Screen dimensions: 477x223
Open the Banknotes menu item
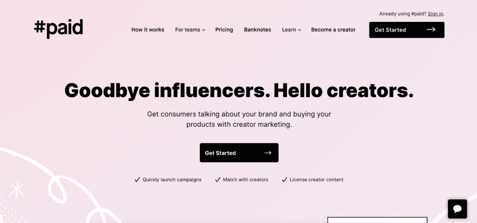pos(257,29)
